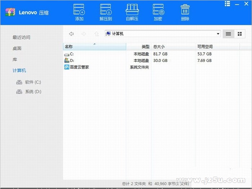Sort by the 可用空间 column header
This screenshot has width=252, height=189.
217,47
